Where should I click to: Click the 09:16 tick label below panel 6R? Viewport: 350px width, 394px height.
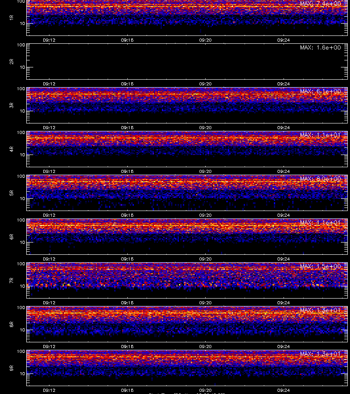127,259
